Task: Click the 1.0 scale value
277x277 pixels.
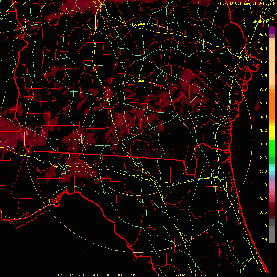Action: coord(263,185)
